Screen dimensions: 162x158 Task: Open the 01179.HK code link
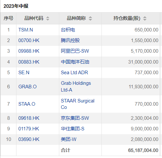point(29,129)
